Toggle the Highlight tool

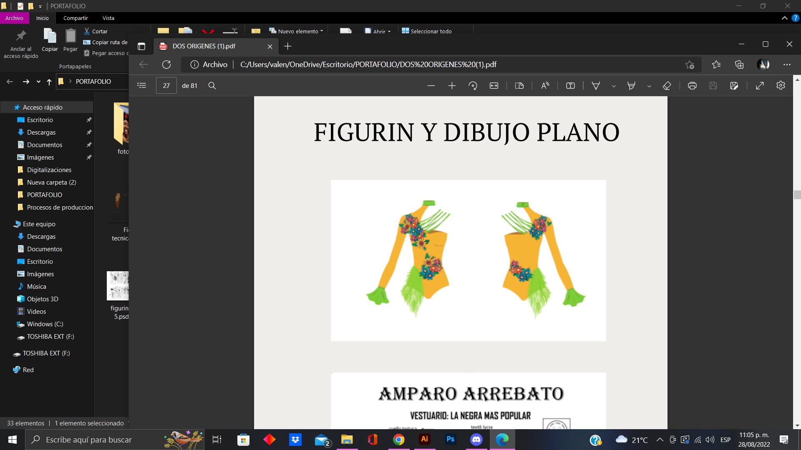coord(631,85)
